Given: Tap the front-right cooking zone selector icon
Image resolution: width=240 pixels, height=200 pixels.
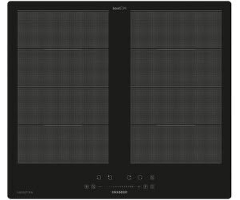Looking at the screenshot, I should (140, 177).
